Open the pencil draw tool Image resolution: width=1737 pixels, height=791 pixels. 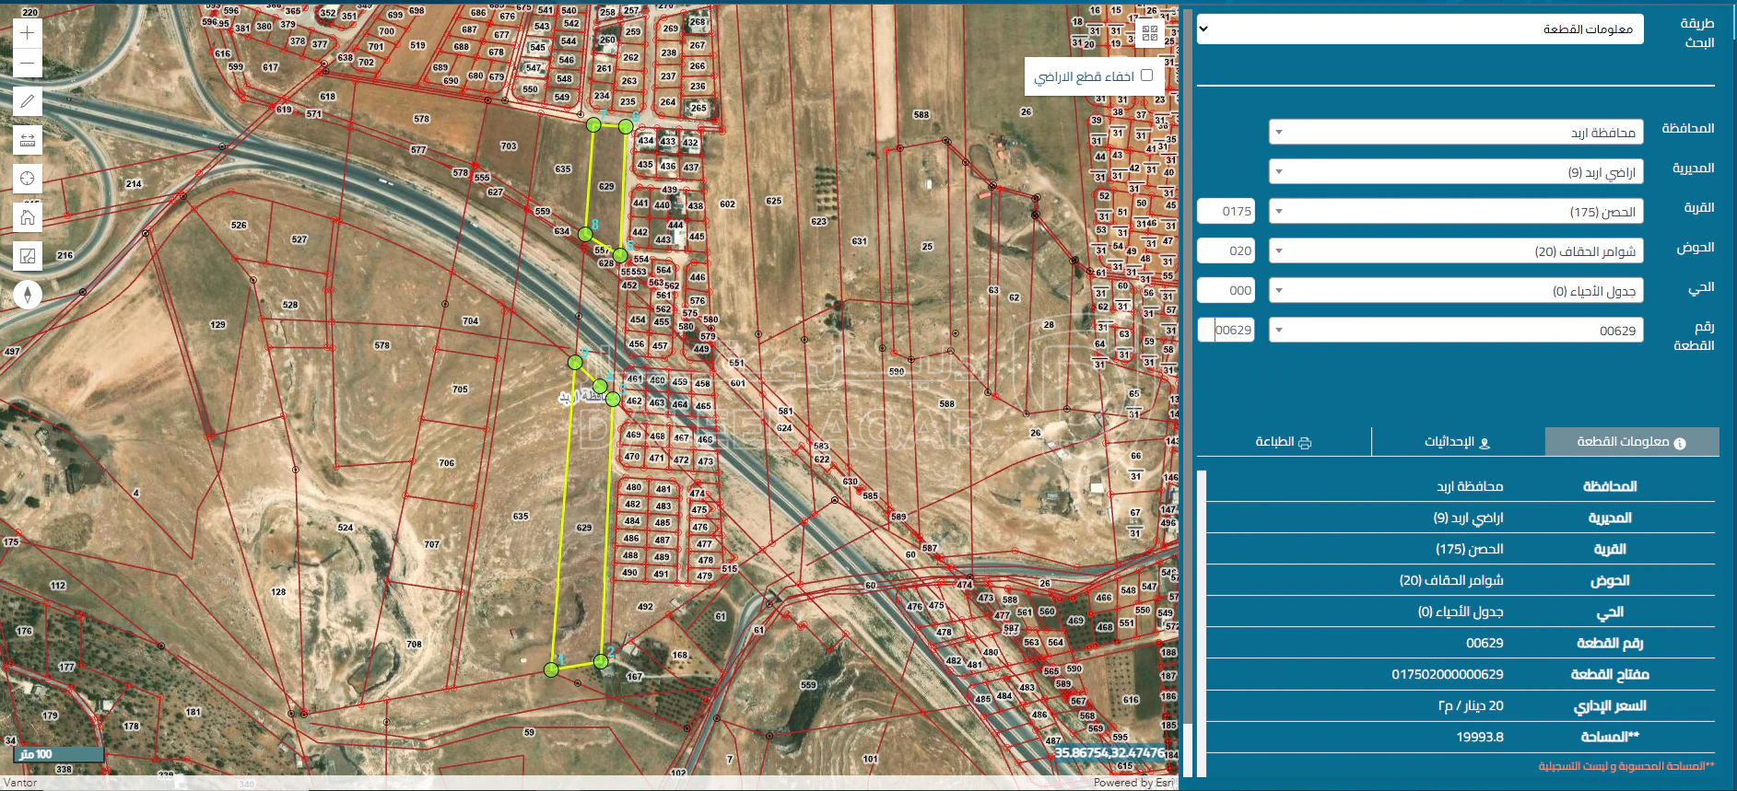tap(28, 101)
